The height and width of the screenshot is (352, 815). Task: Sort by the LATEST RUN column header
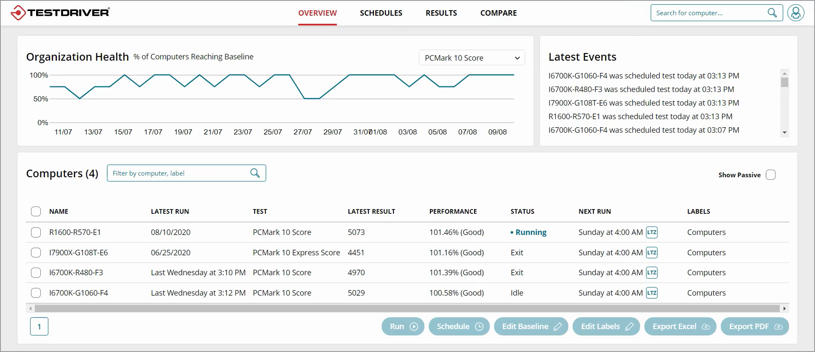(x=170, y=211)
